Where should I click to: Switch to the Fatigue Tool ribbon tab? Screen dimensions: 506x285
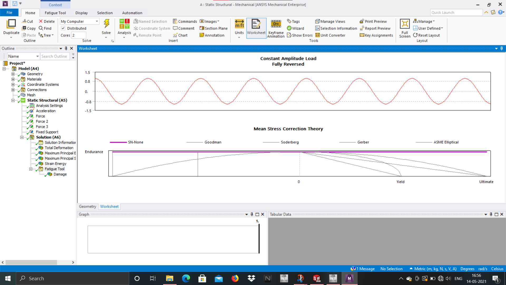[x=55, y=13]
